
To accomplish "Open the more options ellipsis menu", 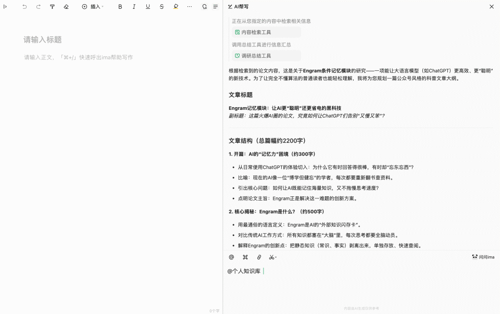I will point(190,6).
